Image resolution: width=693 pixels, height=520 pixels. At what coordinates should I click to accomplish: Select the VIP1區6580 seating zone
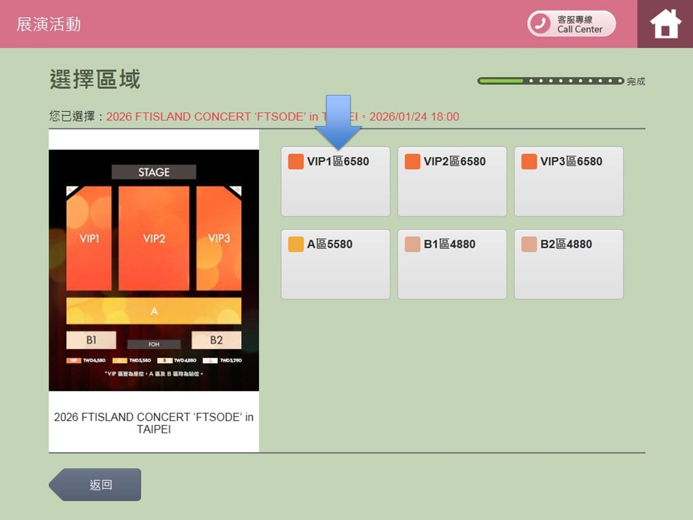click(335, 181)
